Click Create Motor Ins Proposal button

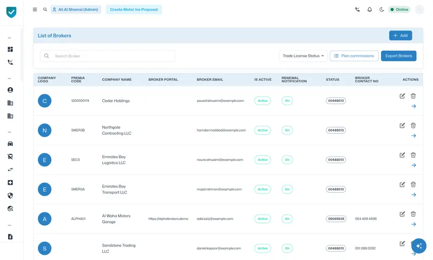(x=134, y=9)
